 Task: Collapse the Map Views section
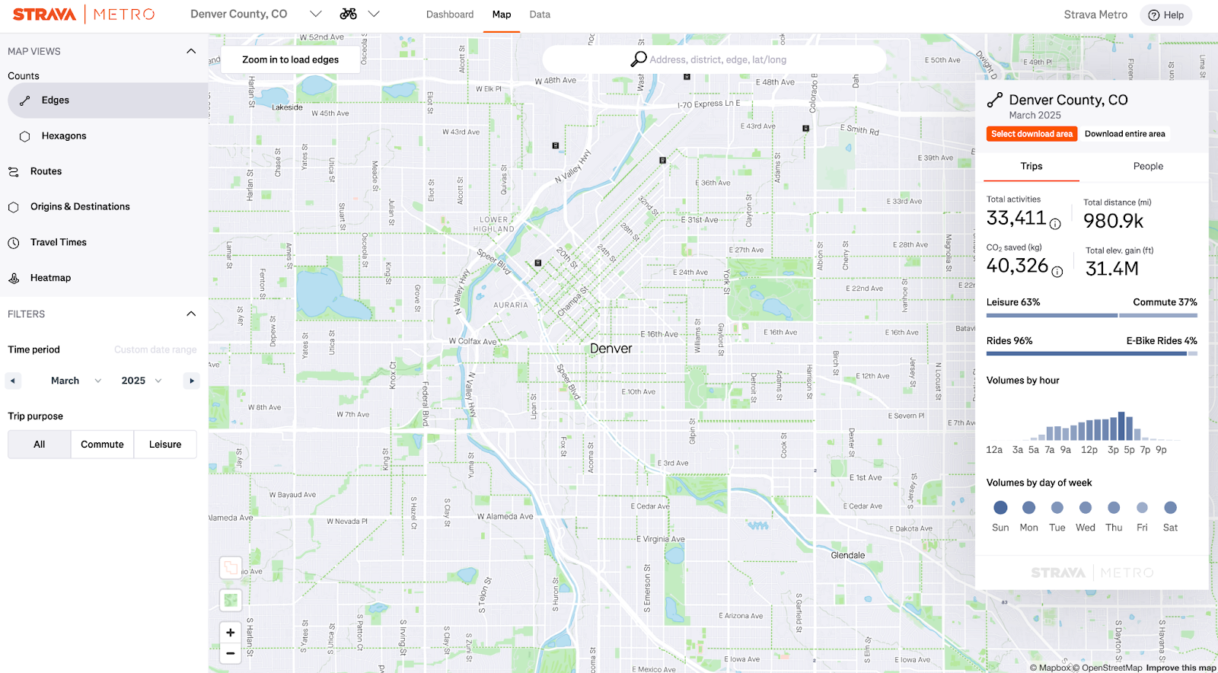[x=191, y=51]
